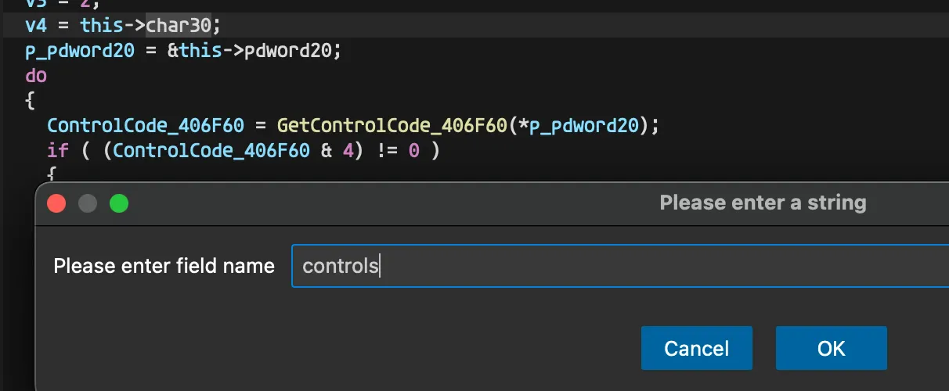Click the GetControlCode_406F60 function call

pyautogui.click(x=392, y=126)
